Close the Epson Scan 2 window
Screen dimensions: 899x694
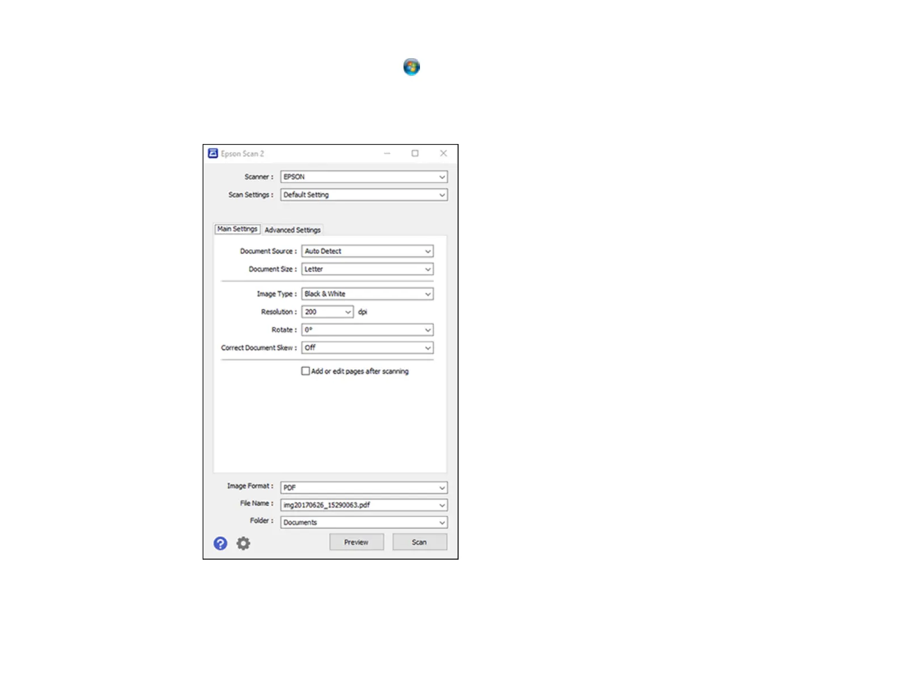pos(443,154)
